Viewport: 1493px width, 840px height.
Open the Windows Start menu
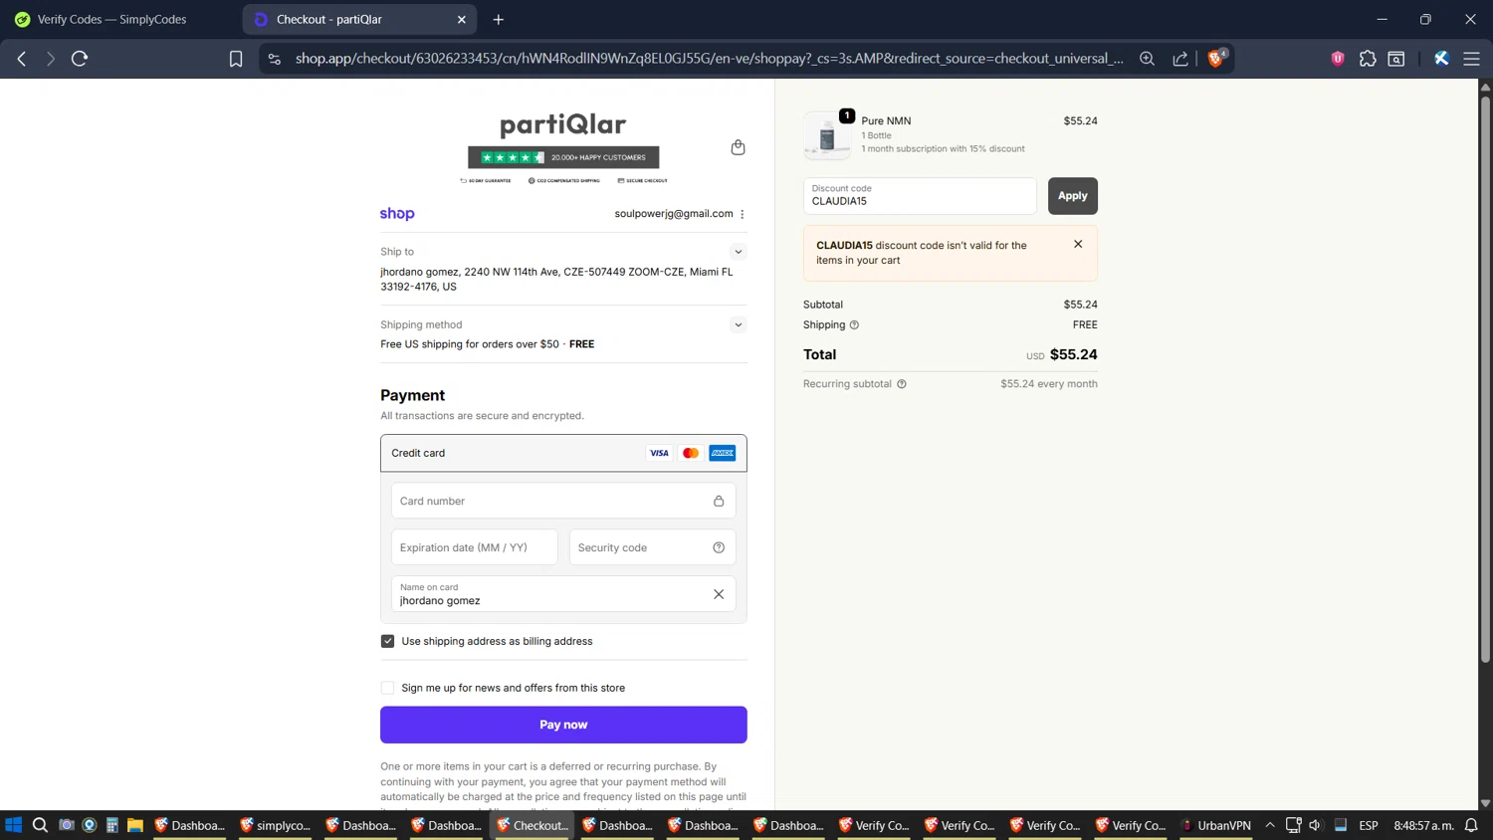13,825
